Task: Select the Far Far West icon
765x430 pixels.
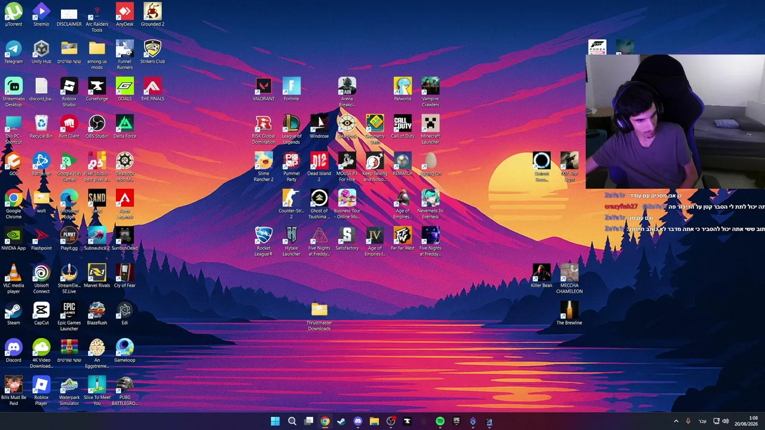Action: pos(402,239)
